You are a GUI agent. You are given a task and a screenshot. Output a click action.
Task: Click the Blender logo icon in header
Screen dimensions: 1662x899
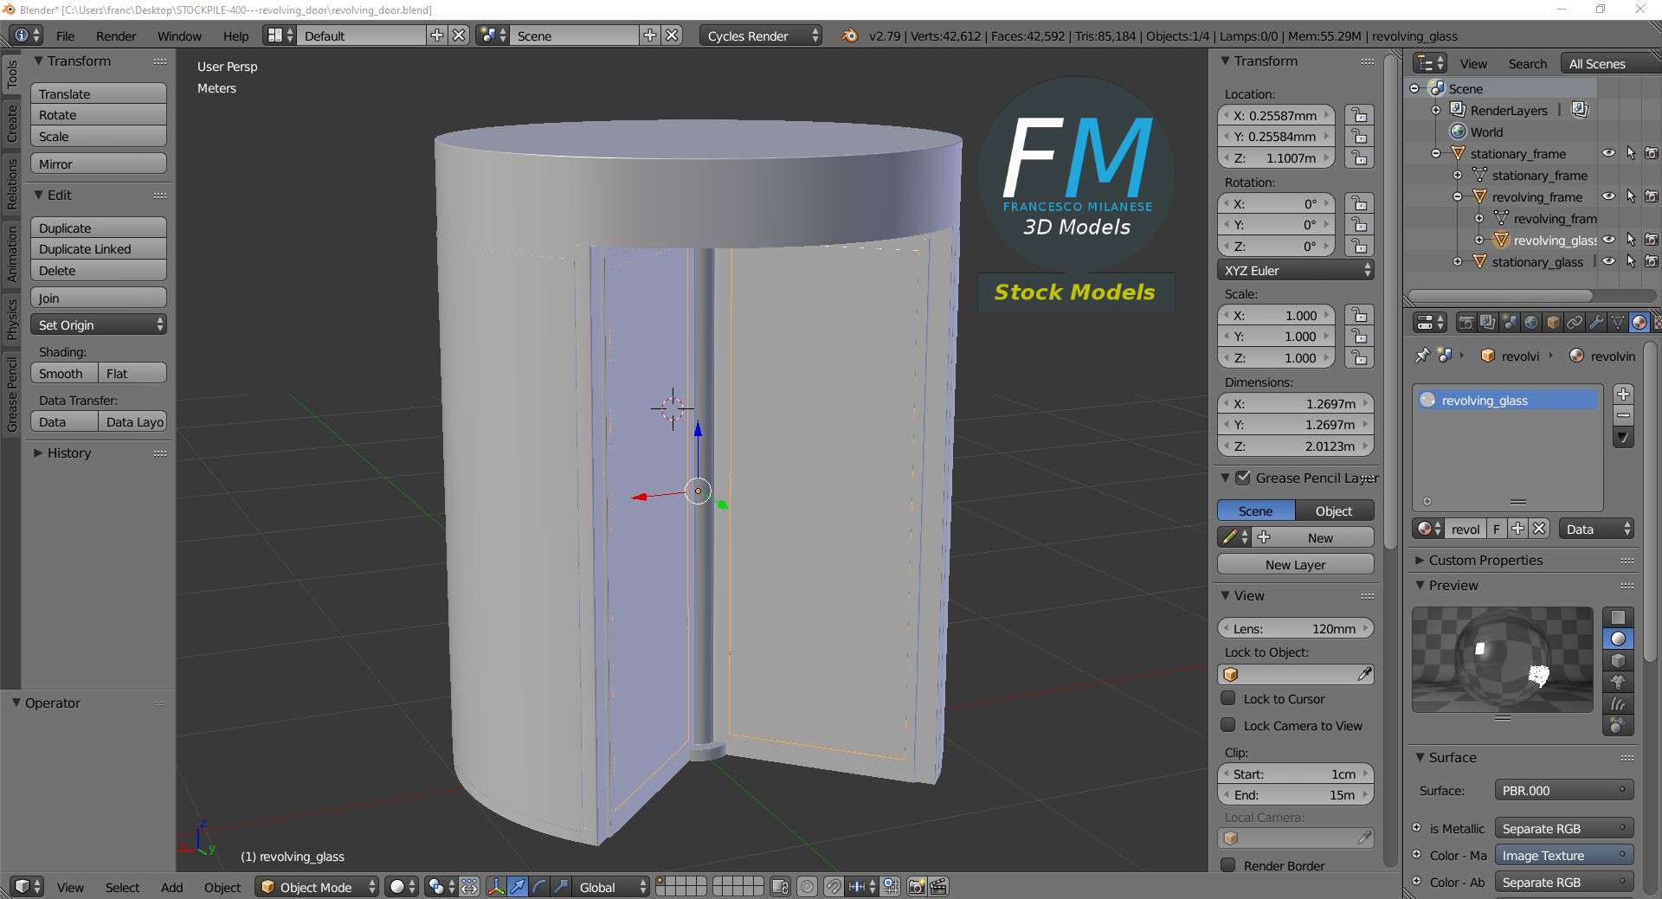pos(850,35)
